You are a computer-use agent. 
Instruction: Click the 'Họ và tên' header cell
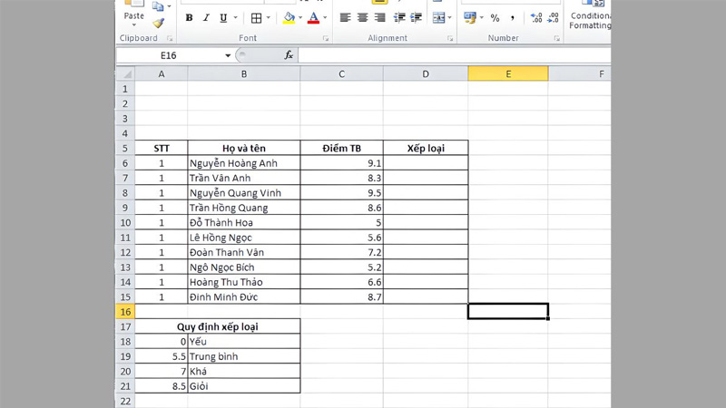(244, 148)
